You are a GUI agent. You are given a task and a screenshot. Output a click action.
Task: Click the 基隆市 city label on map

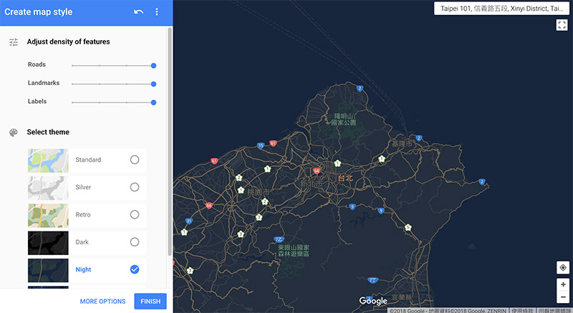tap(402, 144)
